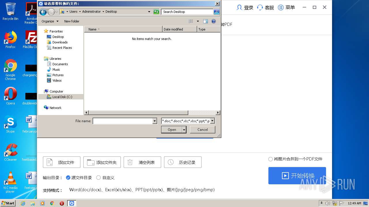This screenshot has width=369, height=207.
Task: Open the Skype desktop icon
Action: tap(10, 124)
